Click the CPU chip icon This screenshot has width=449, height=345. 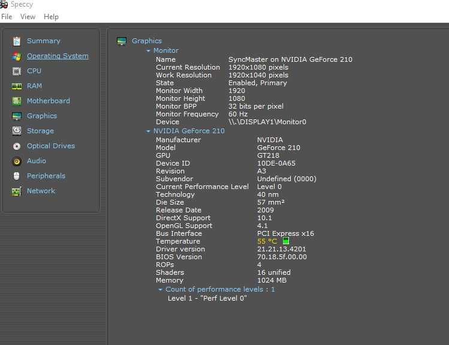(x=17, y=71)
